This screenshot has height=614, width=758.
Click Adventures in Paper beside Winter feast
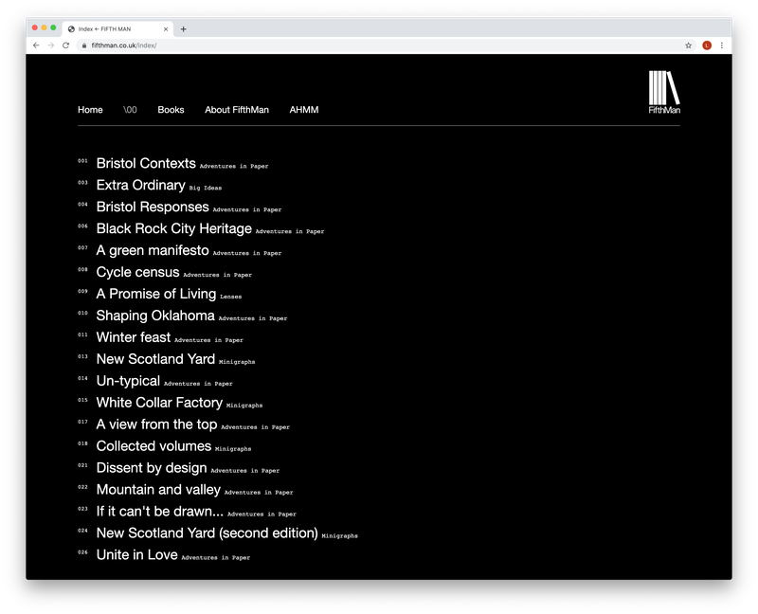208,340
